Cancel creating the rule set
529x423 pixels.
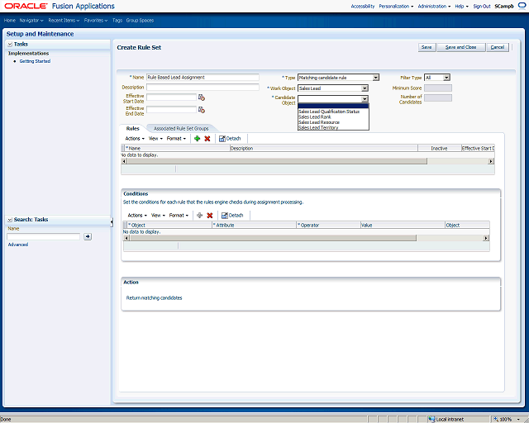click(x=498, y=47)
